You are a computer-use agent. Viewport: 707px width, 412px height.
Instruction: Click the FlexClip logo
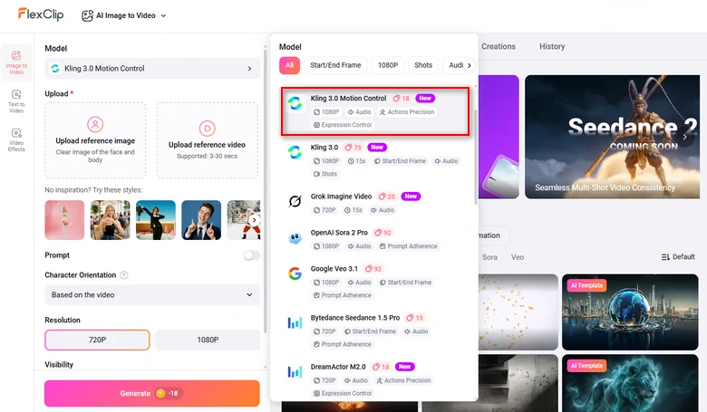click(37, 15)
